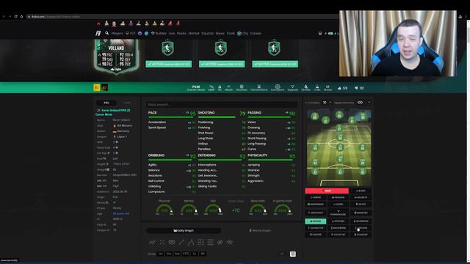
Task: Toggle the green switch at navbar right
Action: pos(330,34)
